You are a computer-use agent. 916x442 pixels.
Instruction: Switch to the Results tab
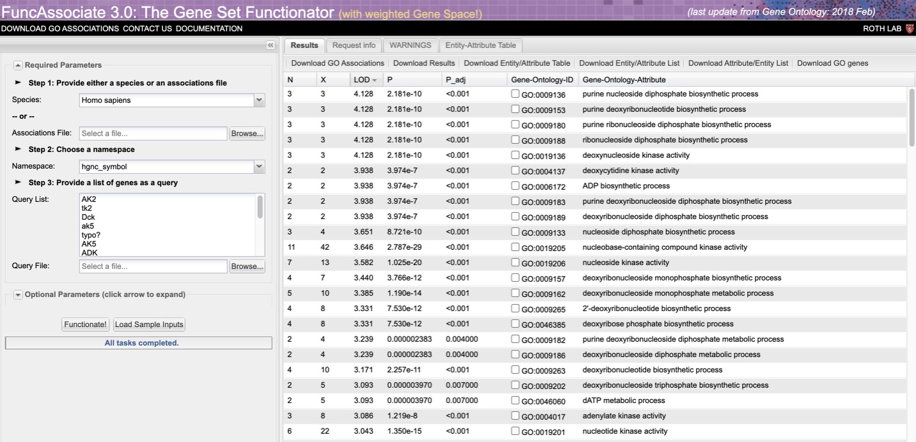pyautogui.click(x=304, y=45)
